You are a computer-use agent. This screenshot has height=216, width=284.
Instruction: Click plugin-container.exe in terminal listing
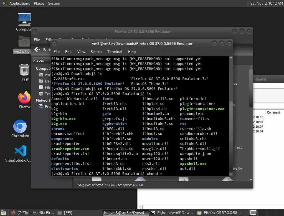coord(202,109)
